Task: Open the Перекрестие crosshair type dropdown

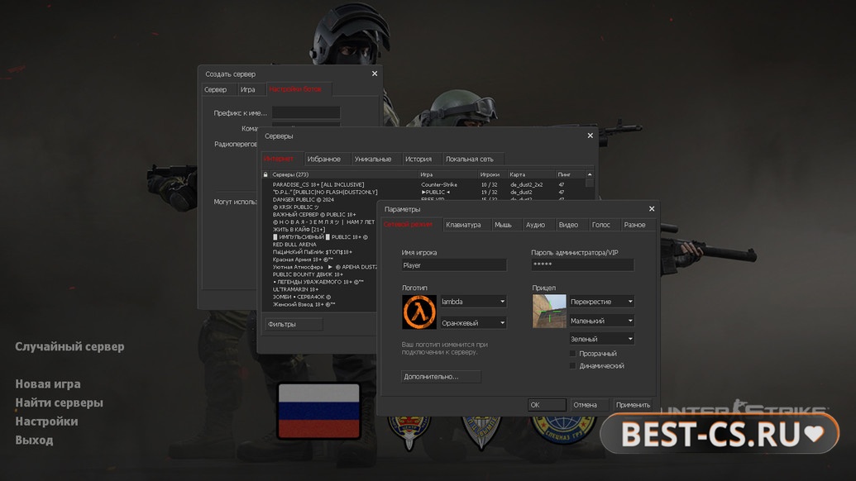Action: 601,302
